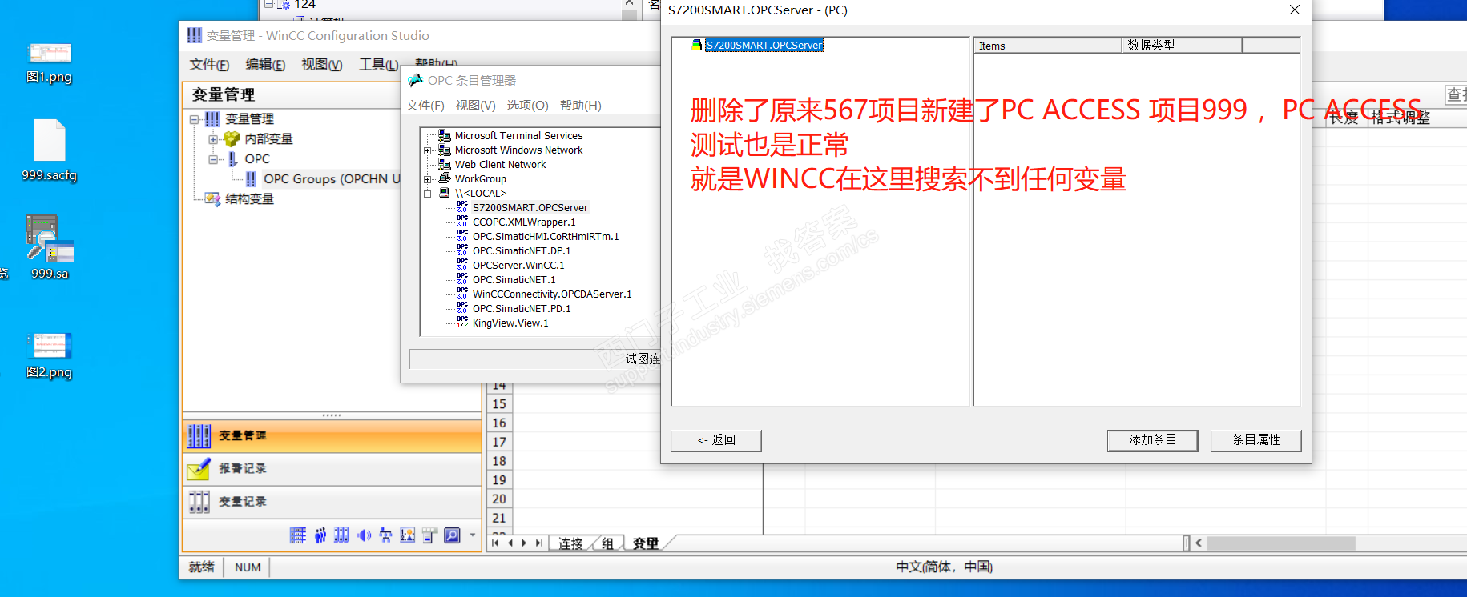Click the OPC icon beside OPCServer.WinCC.1
The width and height of the screenshot is (1467, 597).
[x=462, y=265]
